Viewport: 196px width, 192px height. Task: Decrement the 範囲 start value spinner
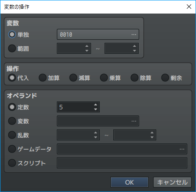(87, 51)
